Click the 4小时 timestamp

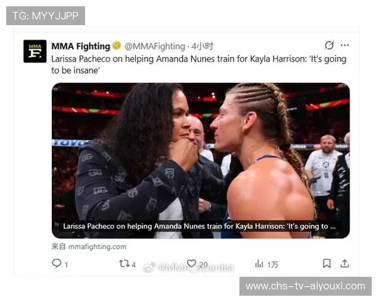point(202,46)
